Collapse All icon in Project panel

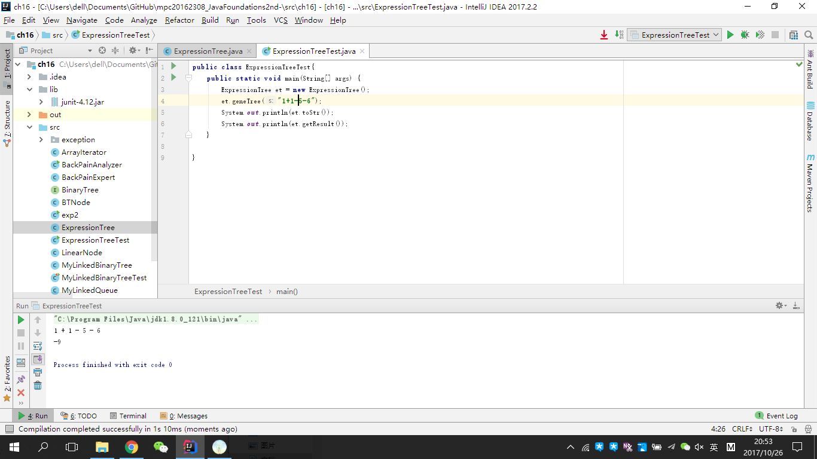(115, 51)
